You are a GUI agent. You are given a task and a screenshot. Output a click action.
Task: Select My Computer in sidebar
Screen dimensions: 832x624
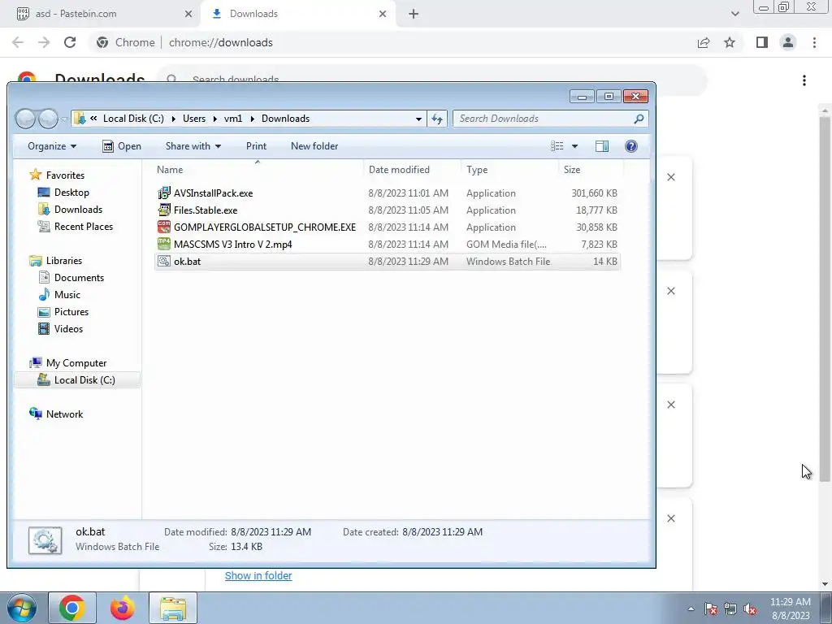click(x=68, y=363)
